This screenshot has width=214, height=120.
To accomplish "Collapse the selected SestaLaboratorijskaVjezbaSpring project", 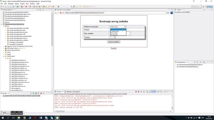I will point(1,24).
